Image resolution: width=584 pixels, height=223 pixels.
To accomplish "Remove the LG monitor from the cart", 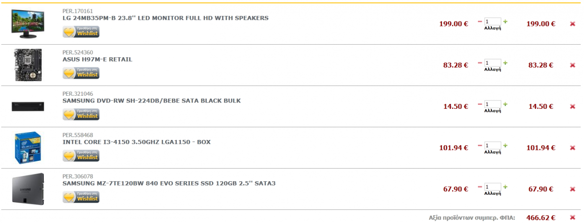I will [x=572, y=24].
